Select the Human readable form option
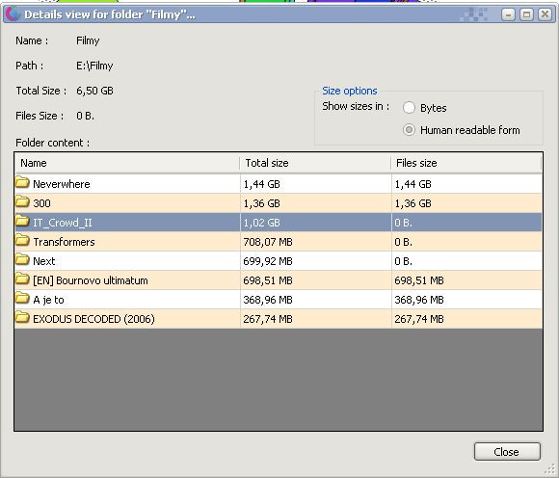Image resolution: width=559 pixels, height=478 pixels. click(x=409, y=130)
